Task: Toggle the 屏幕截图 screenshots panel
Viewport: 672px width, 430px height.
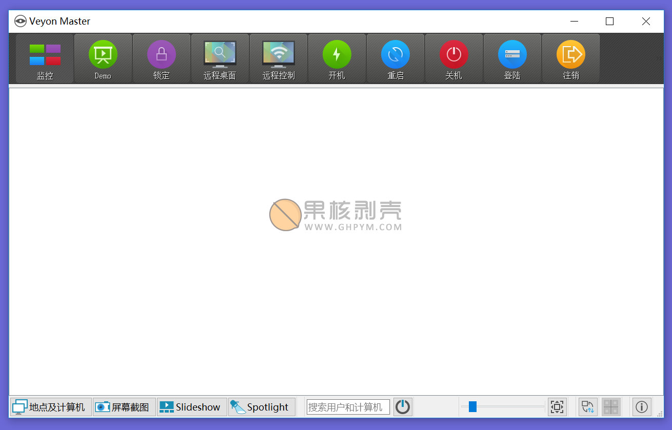Action: point(124,406)
